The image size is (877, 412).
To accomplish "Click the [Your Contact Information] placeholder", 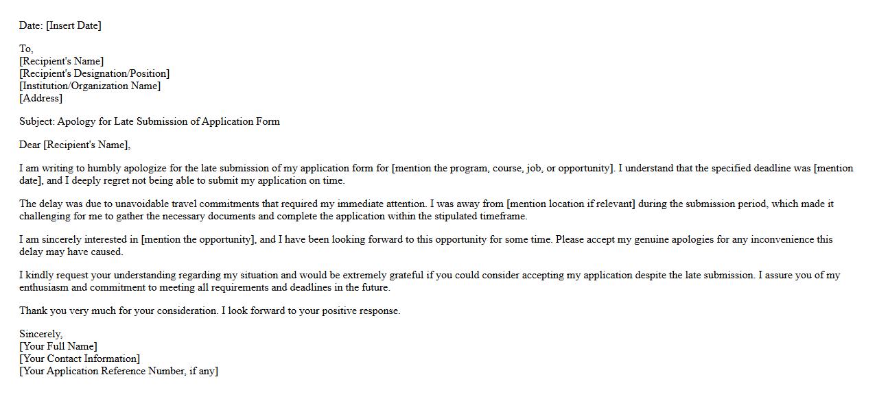I will click(80, 359).
